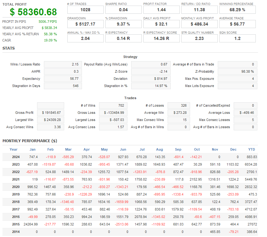Click the Yearly Avg % Return value 58.38 %
Viewport: 267px width, 237px height.
click(50, 34)
